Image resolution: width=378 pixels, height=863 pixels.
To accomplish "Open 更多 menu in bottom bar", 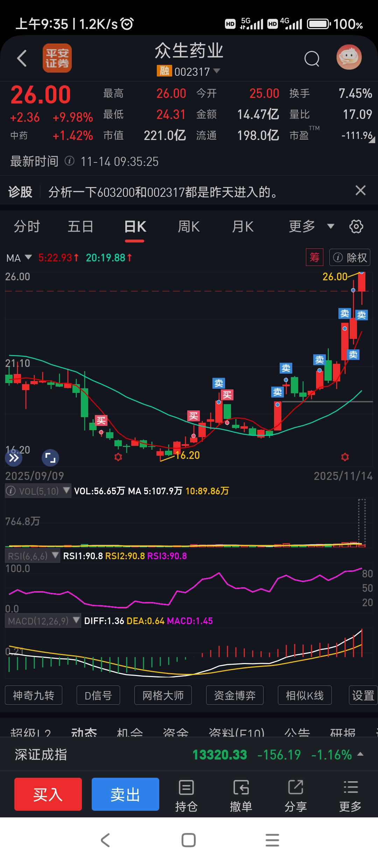I will 350,795.
